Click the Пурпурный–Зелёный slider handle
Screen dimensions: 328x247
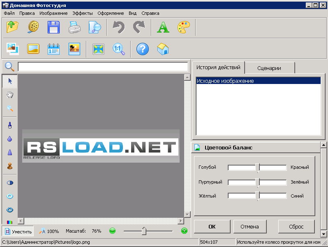pyautogui.click(x=258, y=182)
